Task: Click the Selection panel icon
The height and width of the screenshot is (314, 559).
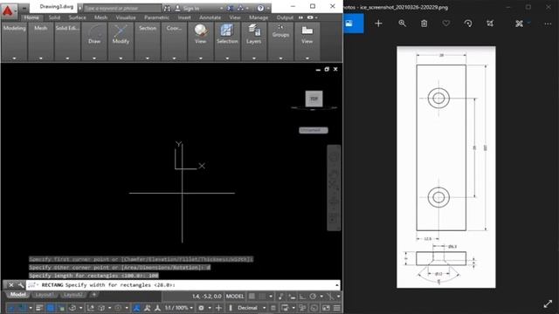Action: (x=227, y=31)
